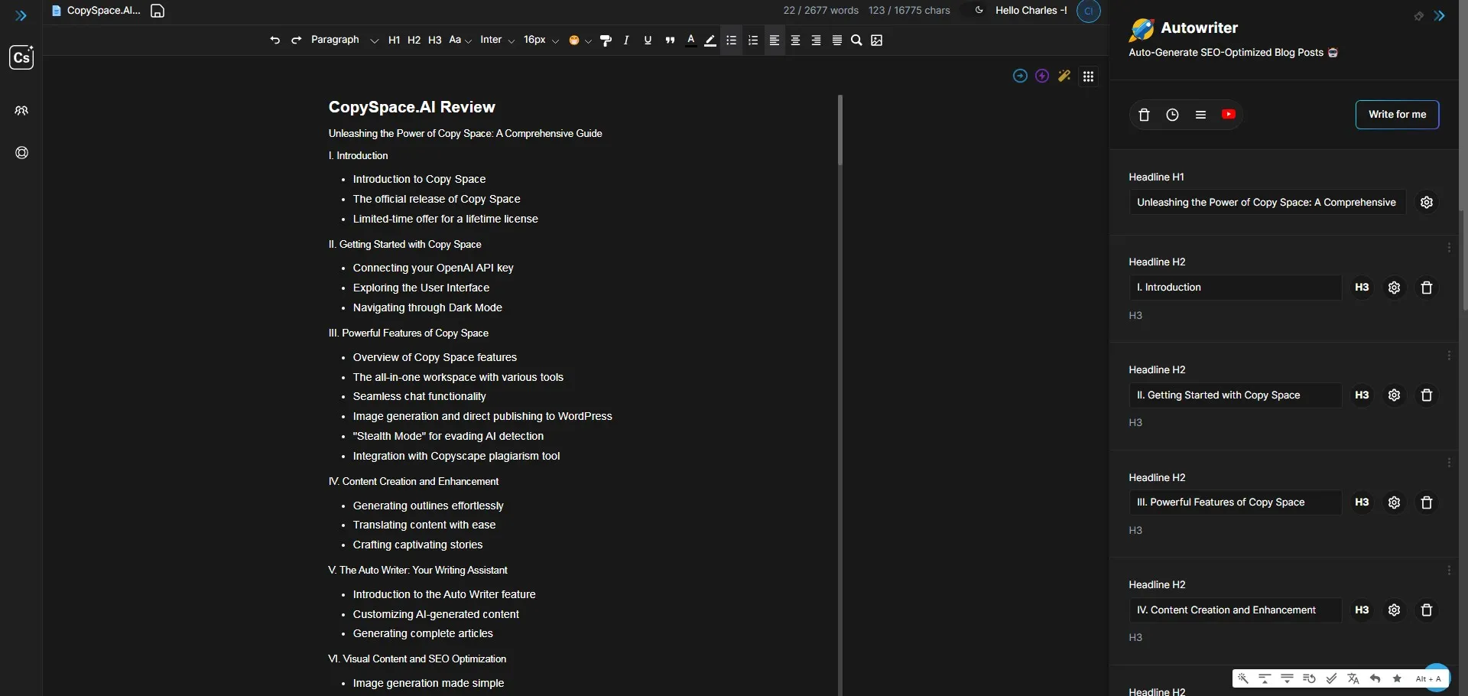Toggle bulleted list formatting
Image resolution: width=1468 pixels, height=696 pixels.
click(x=732, y=41)
